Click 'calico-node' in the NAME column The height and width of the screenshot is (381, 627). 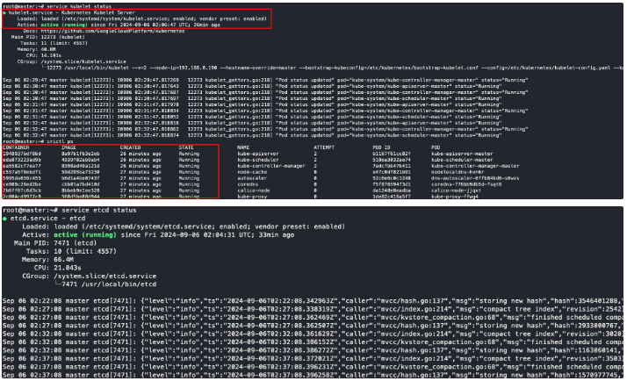click(x=254, y=190)
